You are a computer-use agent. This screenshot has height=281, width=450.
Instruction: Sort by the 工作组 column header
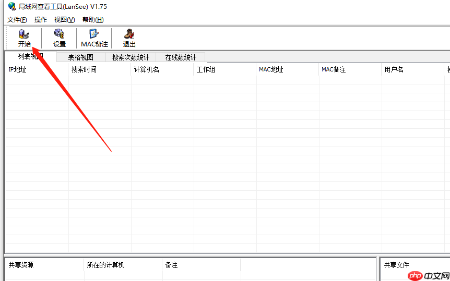pos(224,70)
